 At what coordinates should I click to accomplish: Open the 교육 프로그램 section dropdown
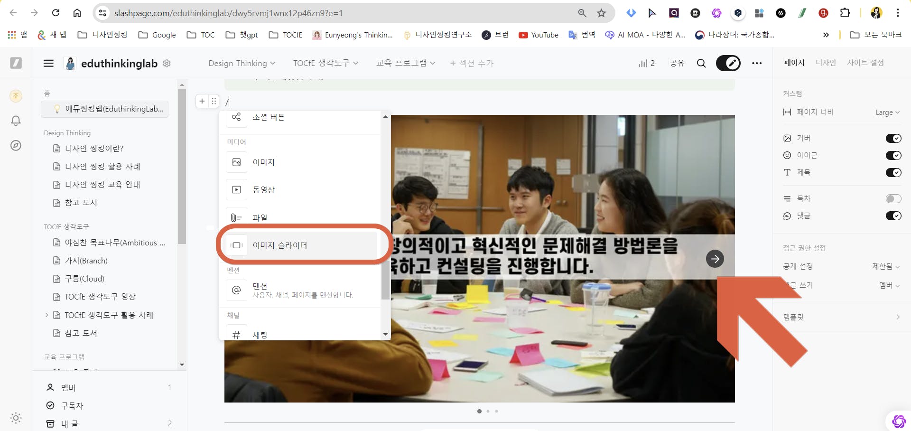click(406, 63)
